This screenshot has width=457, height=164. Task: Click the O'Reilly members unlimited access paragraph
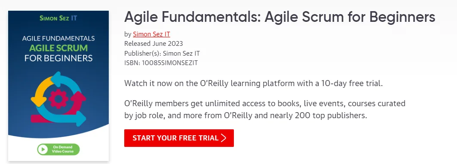pos(265,110)
